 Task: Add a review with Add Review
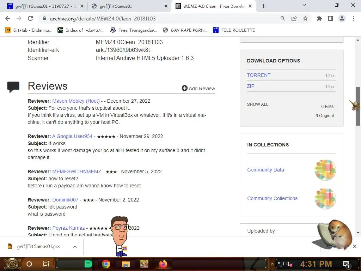[x=198, y=88]
